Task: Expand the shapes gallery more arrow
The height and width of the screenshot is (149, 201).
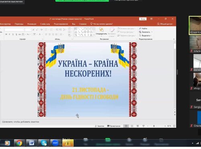Action: pyautogui.click(x=94, y=35)
